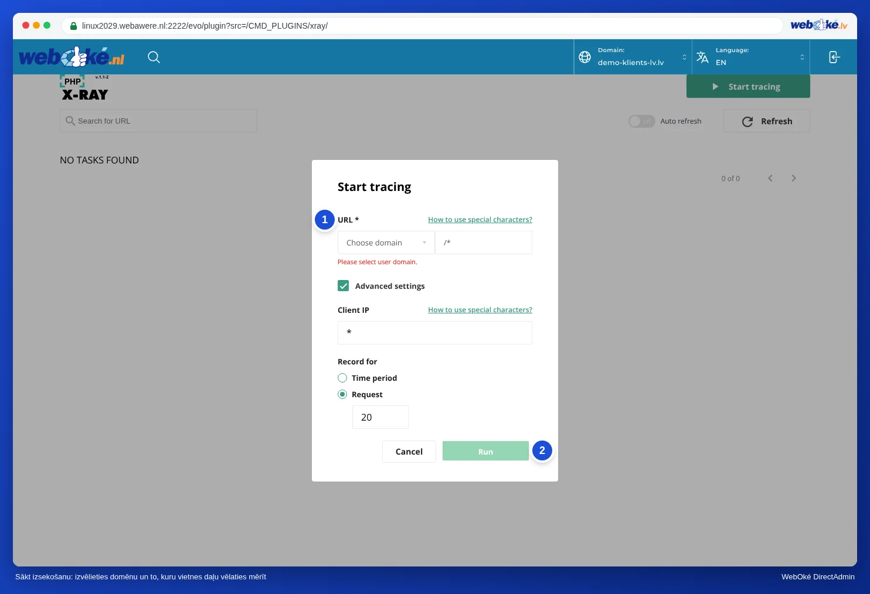870x594 pixels.
Task: Toggle the Auto refresh switch
Action: [x=641, y=121]
